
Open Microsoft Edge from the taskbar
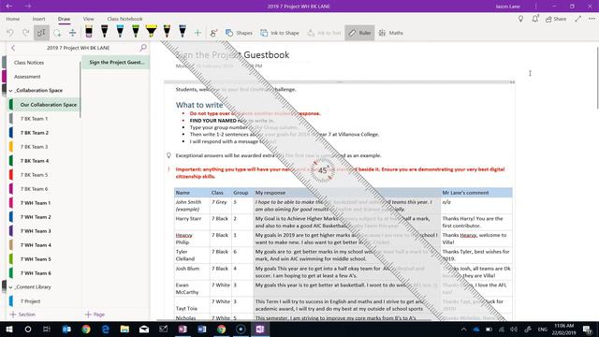pyautogui.click(x=106, y=329)
